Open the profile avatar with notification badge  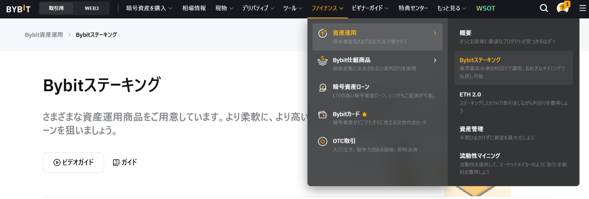click(563, 8)
